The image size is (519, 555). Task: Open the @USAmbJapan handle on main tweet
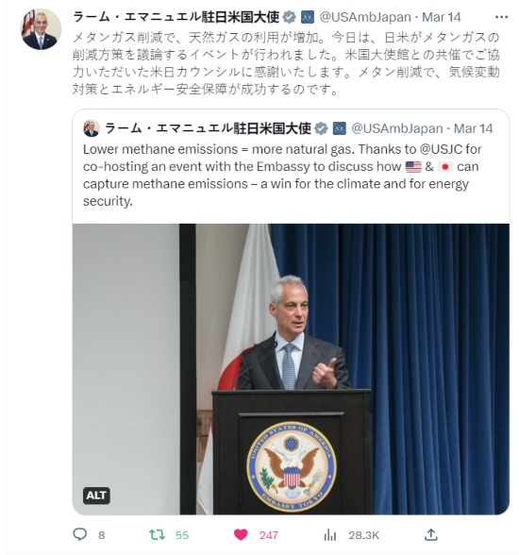[x=365, y=17]
